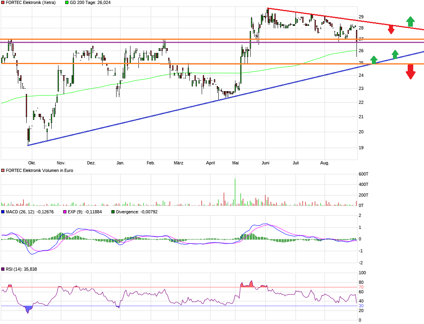The height and width of the screenshot is (324, 424).
Task: Select the Juni axis label
Action: pyautogui.click(x=266, y=163)
